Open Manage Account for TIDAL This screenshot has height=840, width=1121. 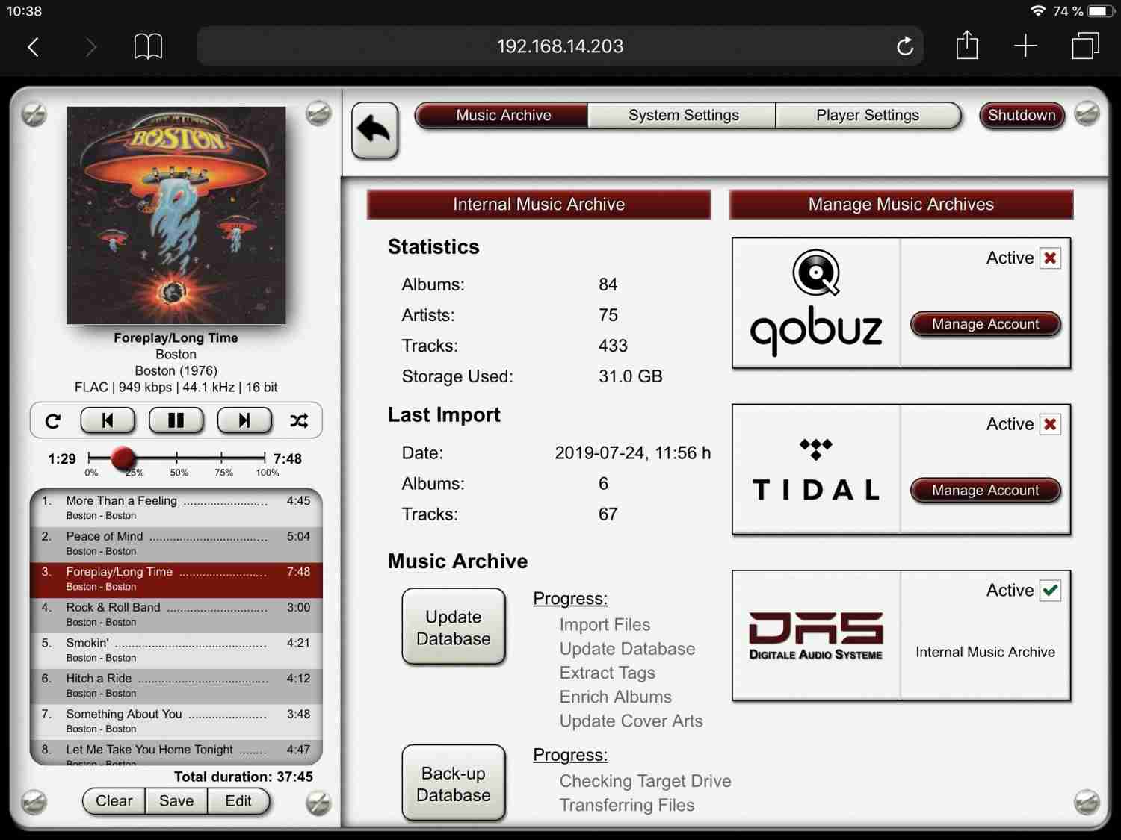tap(985, 491)
